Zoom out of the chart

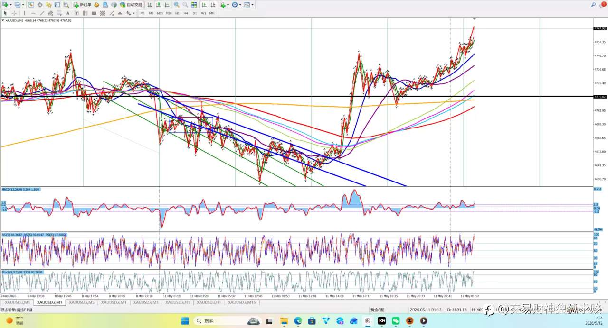[185, 5]
